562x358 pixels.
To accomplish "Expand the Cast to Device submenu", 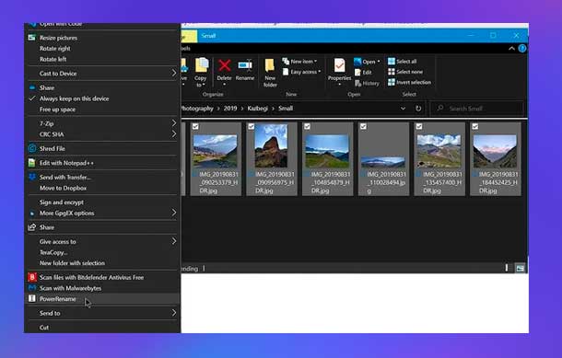I will pyautogui.click(x=174, y=74).
